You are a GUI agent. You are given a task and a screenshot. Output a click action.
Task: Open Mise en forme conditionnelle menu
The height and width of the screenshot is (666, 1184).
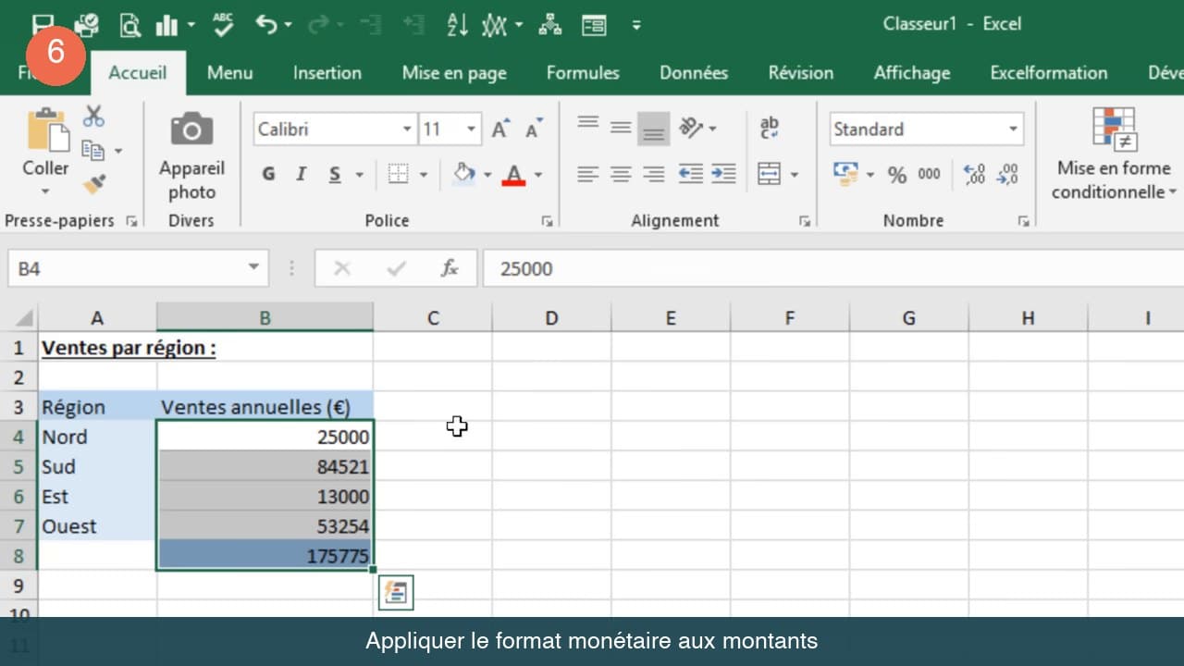pyautogui.click(x=1114, y=154)
